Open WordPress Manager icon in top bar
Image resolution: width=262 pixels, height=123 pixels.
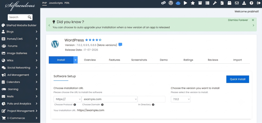tap(171, 3)
